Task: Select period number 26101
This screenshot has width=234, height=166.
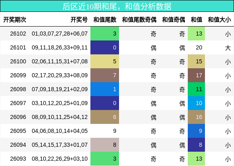Action: click(18, 47)
